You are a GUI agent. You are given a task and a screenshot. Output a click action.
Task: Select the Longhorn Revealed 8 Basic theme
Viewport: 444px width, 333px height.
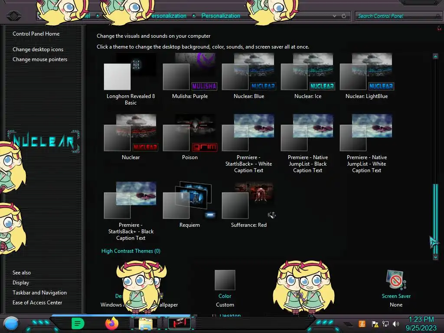click(131, 79)
